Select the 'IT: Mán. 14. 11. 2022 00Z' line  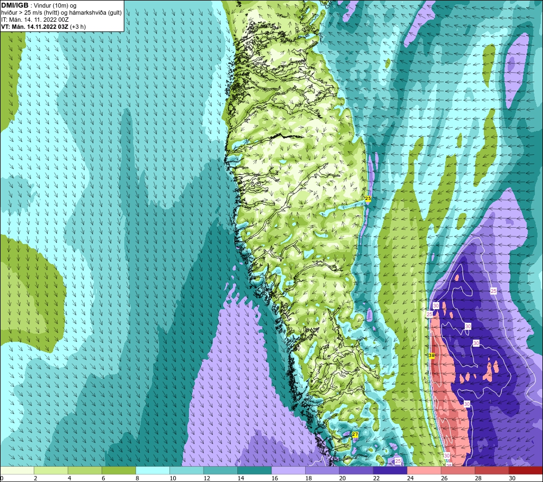point(35,20)
